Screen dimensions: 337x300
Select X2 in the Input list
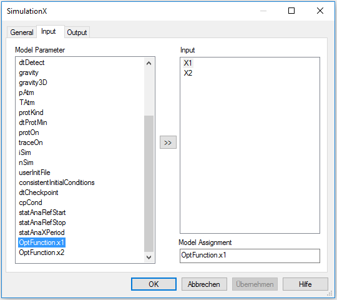point(188,73)
